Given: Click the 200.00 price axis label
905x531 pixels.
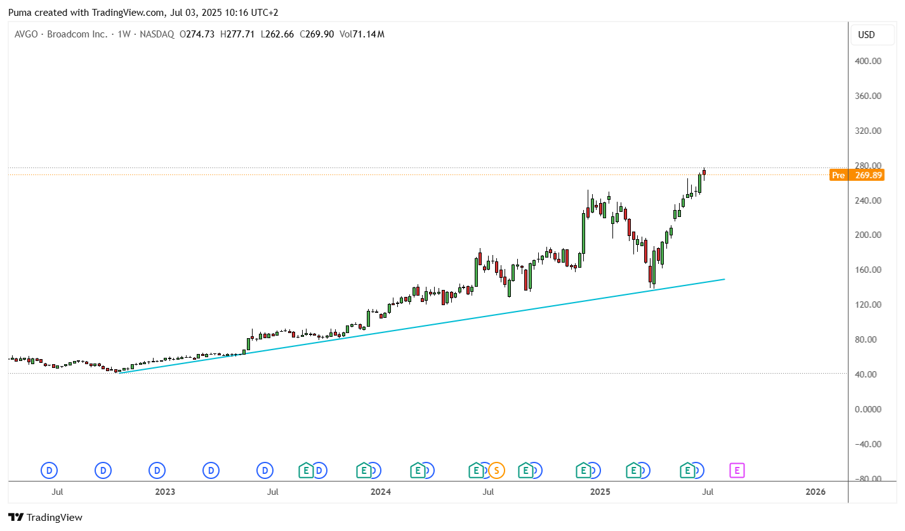Looking at the screenshot, I should point(868,235).
